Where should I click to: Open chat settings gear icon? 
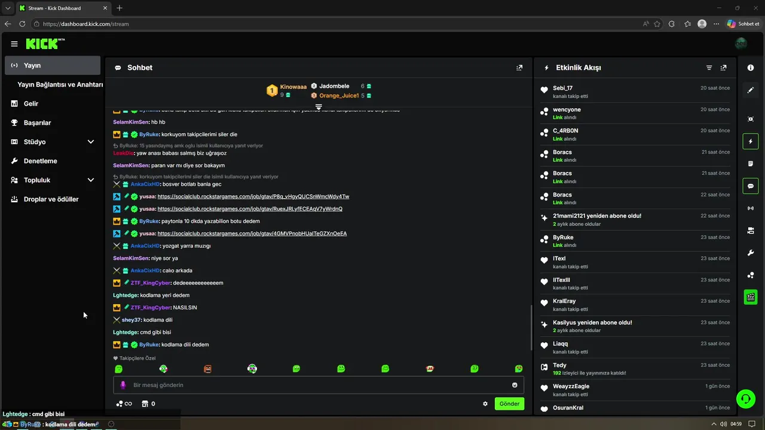point(485,404)
